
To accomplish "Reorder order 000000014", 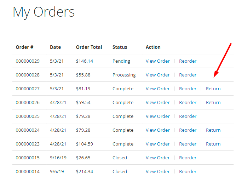I will click(188, 171).
